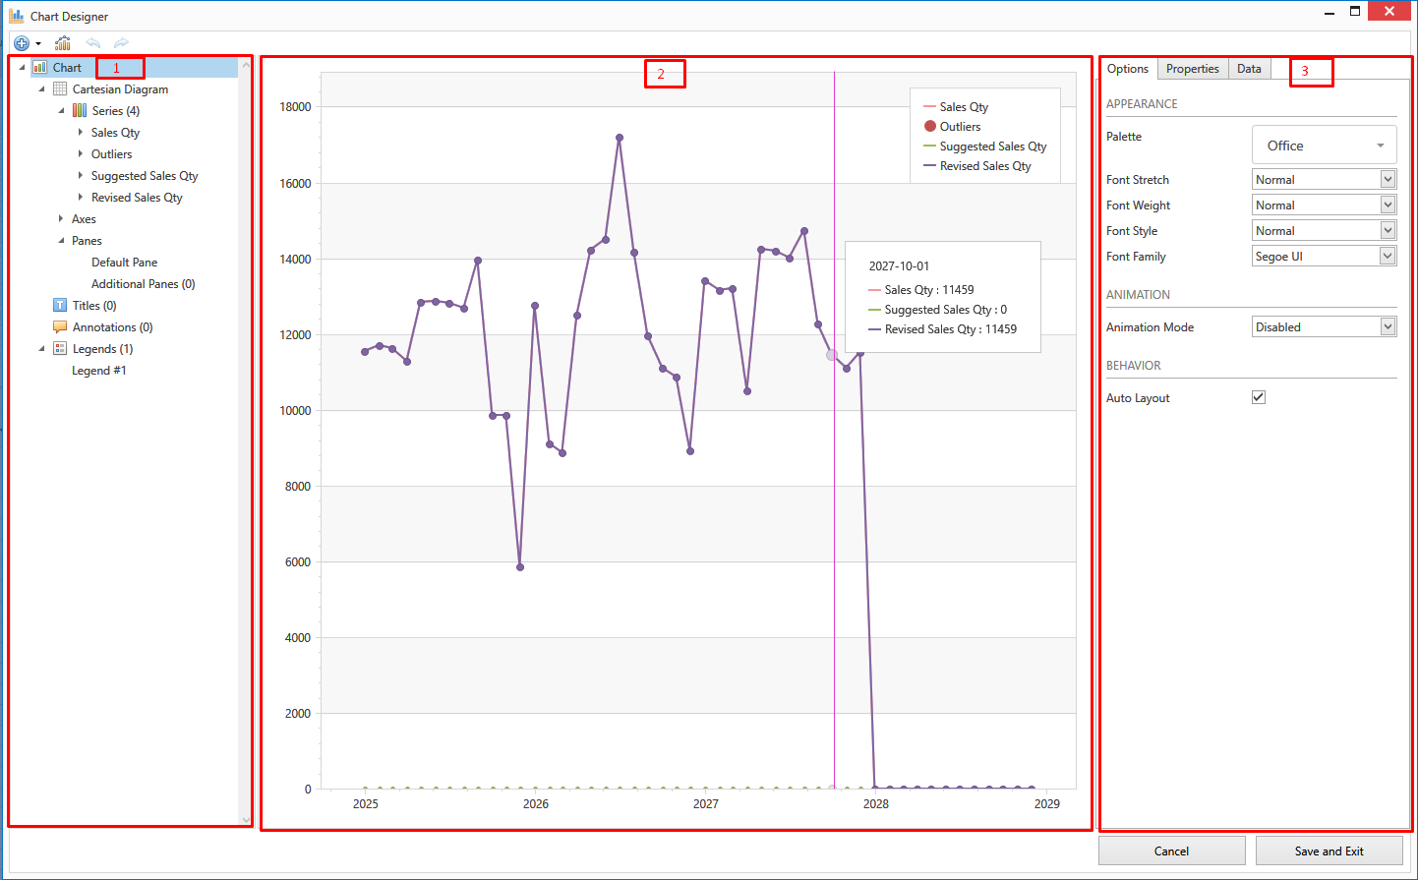
Task: Click the tree panel scroll down arrow
Action: click(x=246, y=818)
